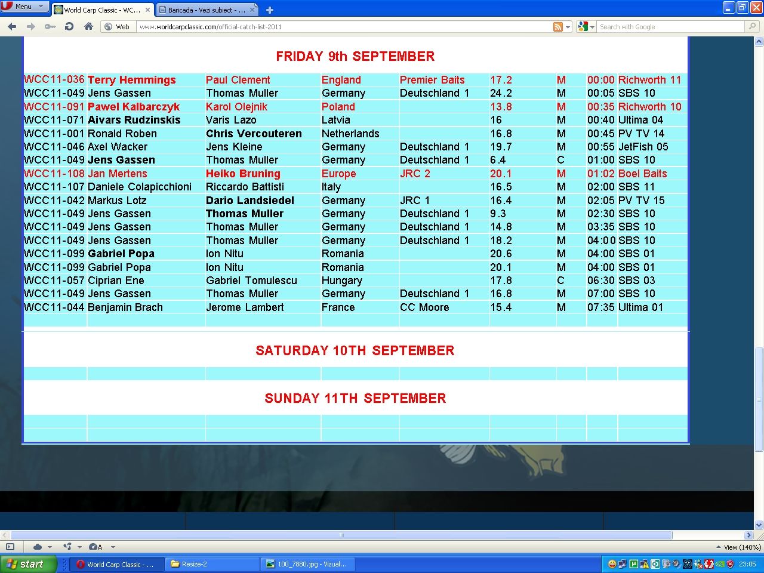Click the browser Back arrow
This screenshot has height=573, width=764.
12,27
